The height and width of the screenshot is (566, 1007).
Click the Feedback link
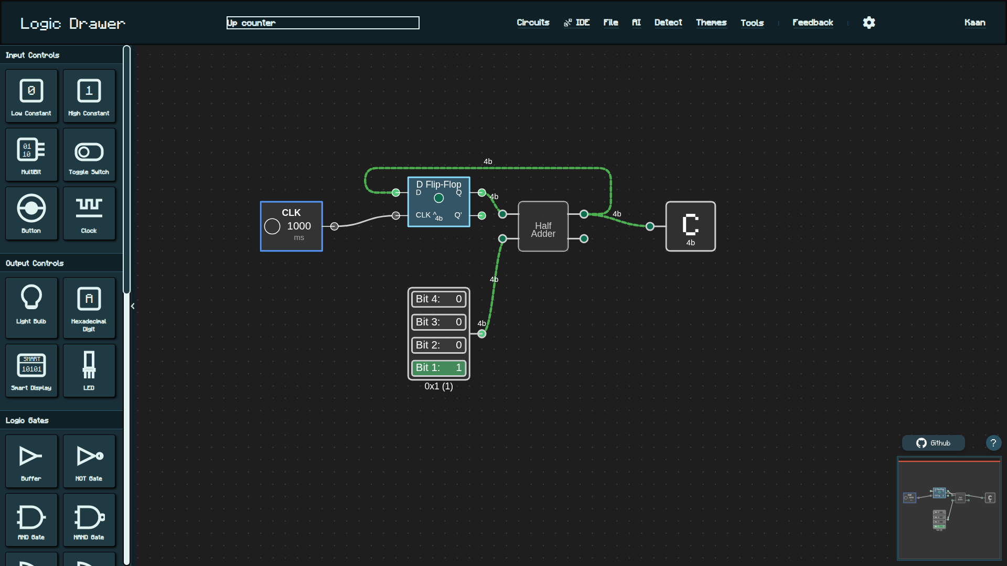(x=812, y=23)
